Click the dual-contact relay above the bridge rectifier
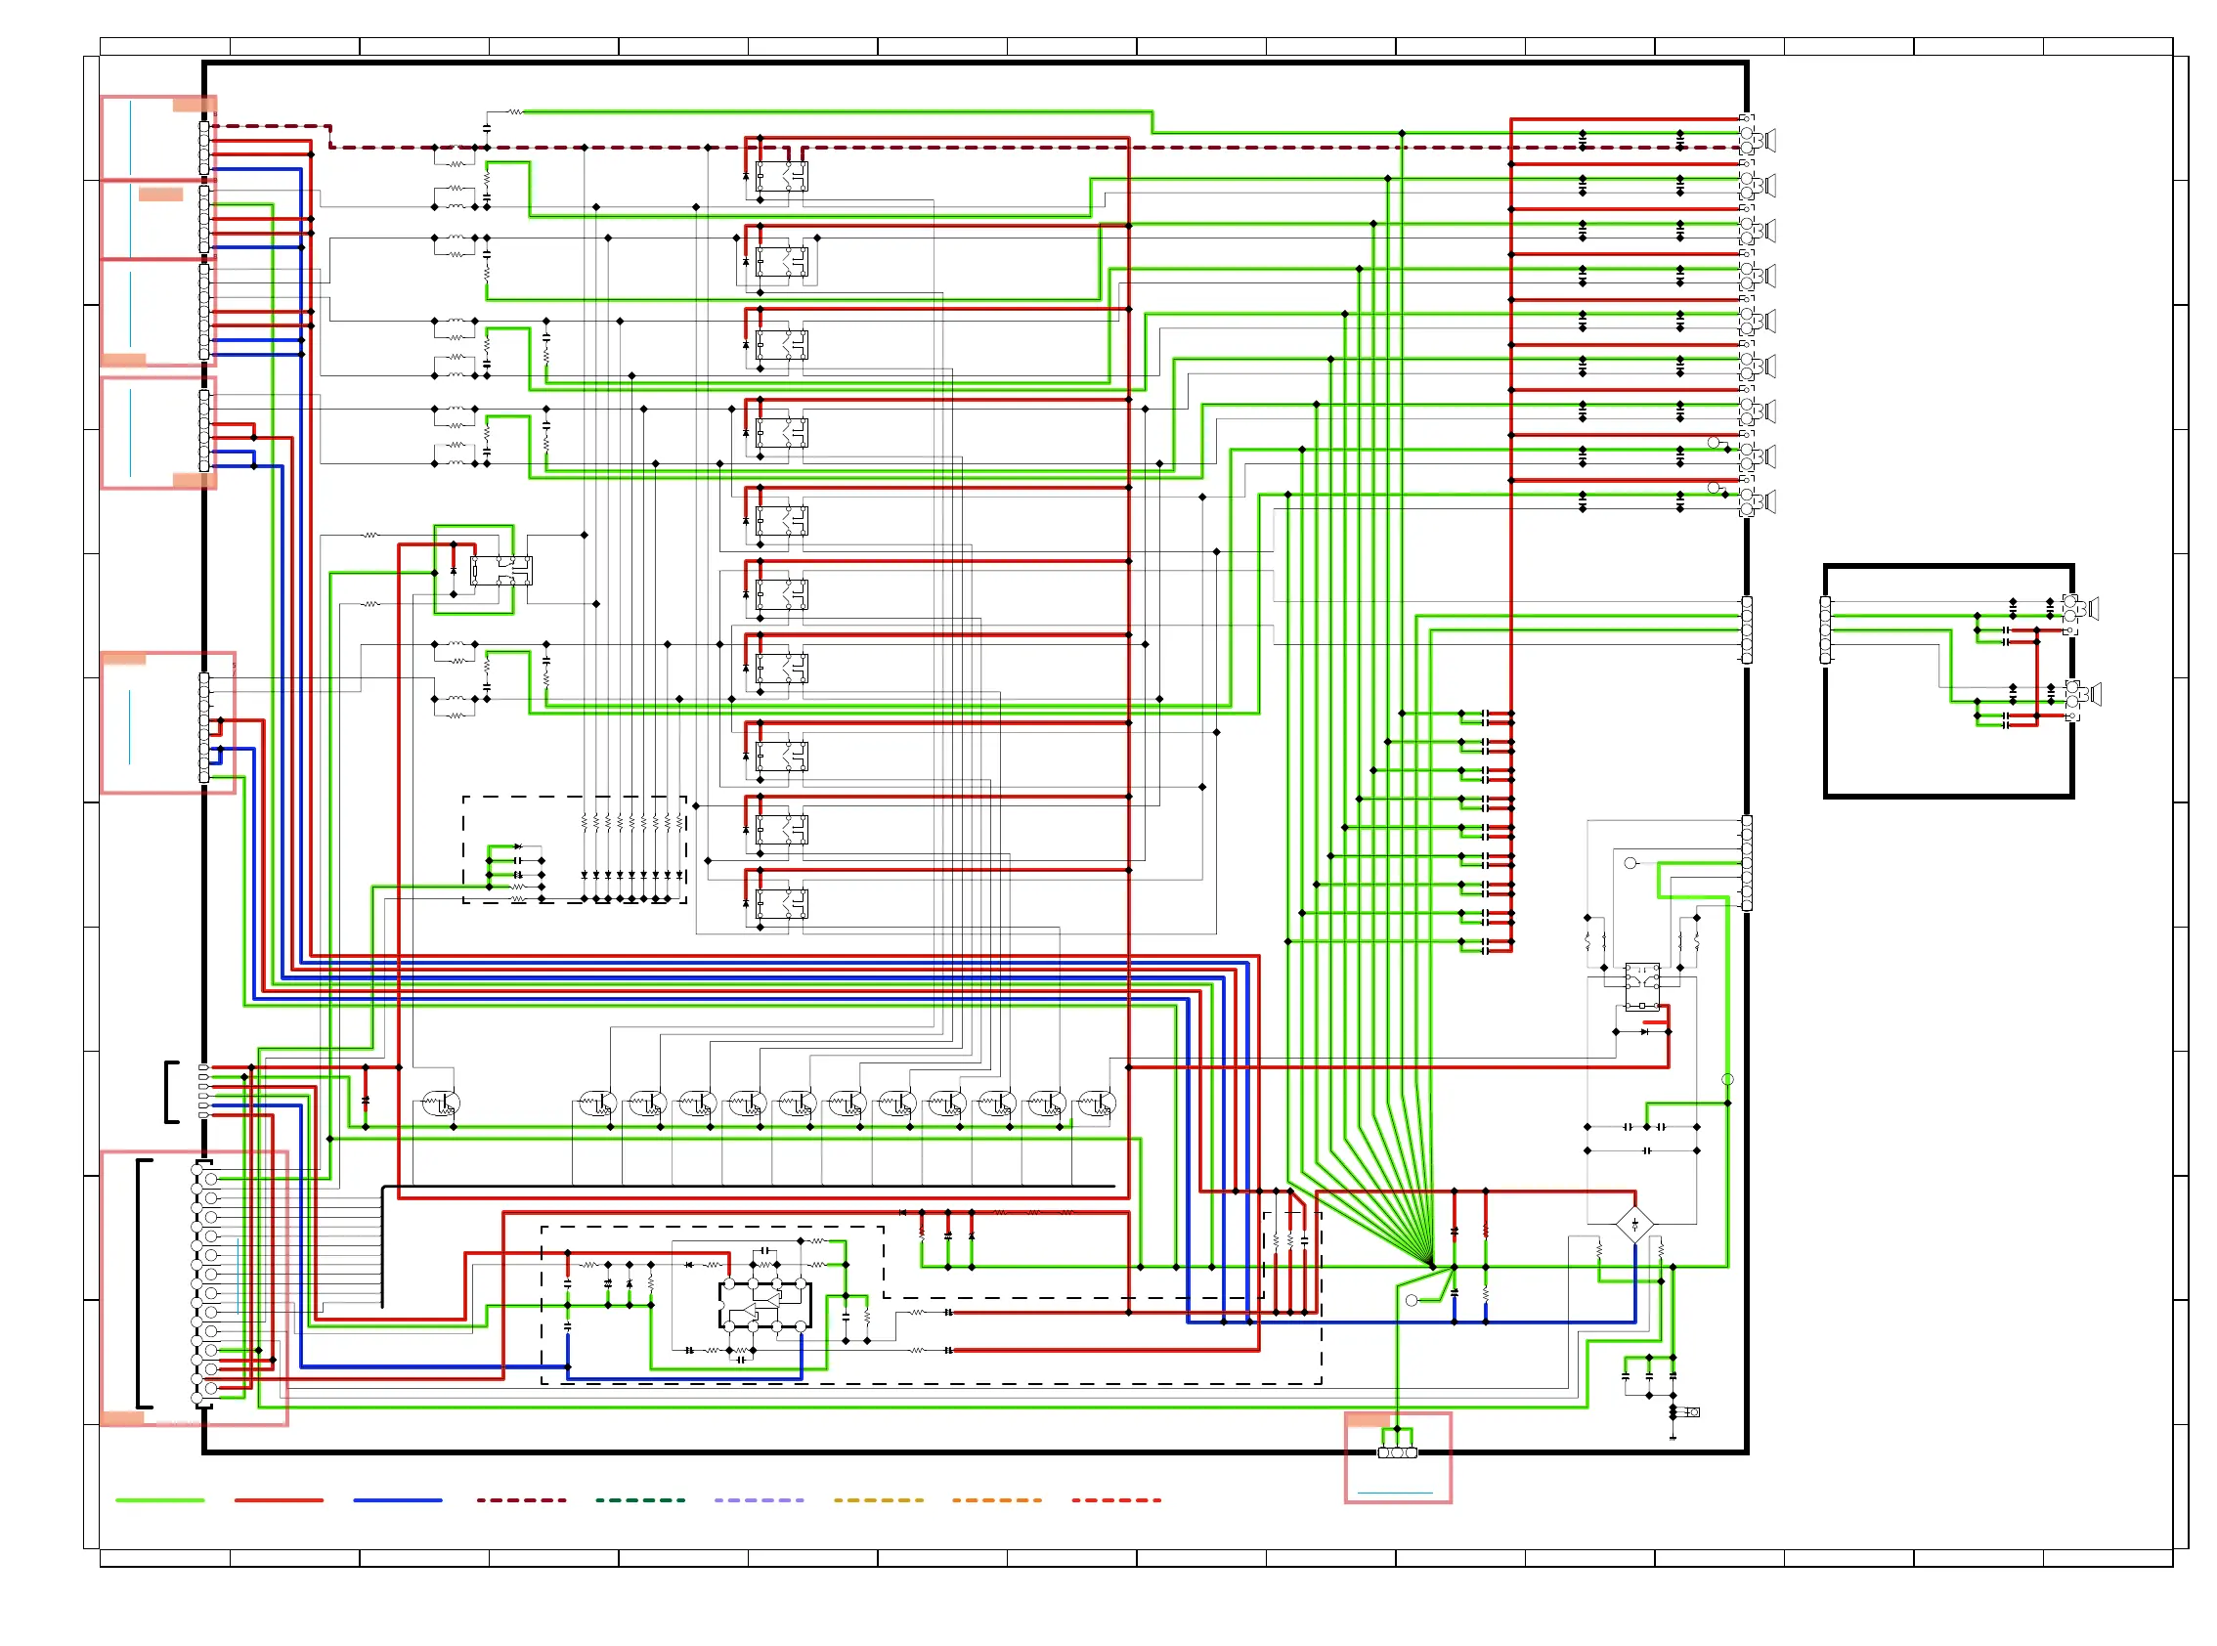Viewport: 2217px width, 1646px height. [1641, 986]
